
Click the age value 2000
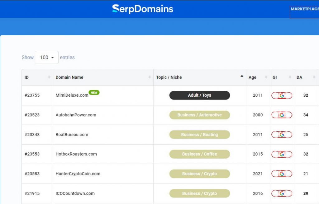tap(258, 115)
